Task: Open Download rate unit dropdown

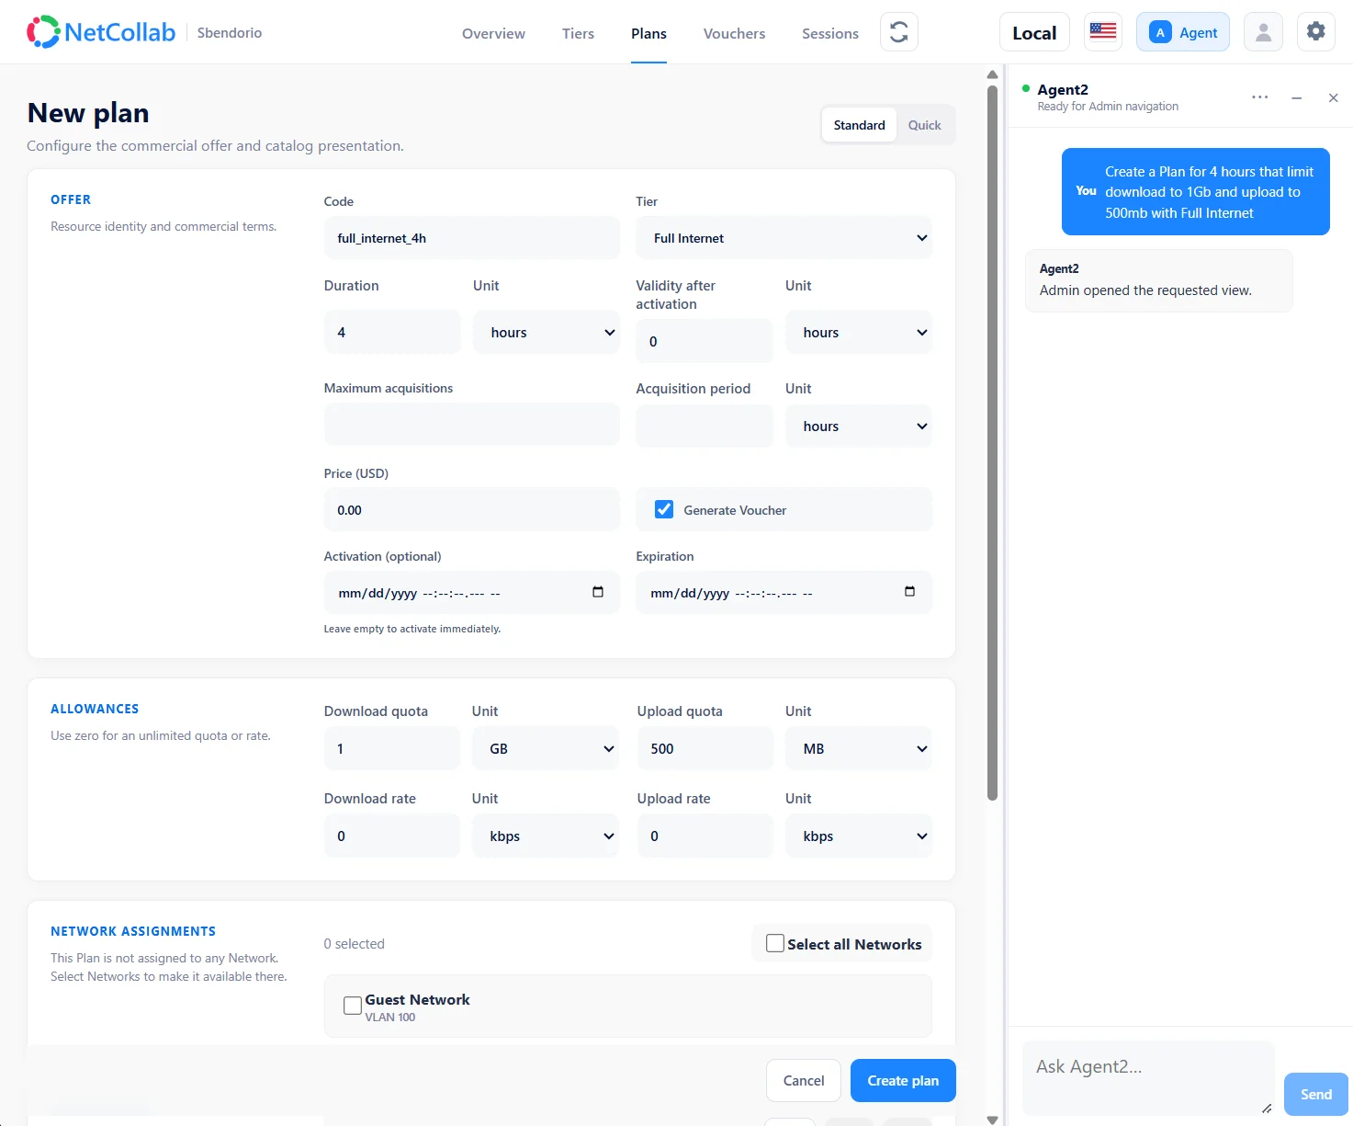Action: pos(546,836)
